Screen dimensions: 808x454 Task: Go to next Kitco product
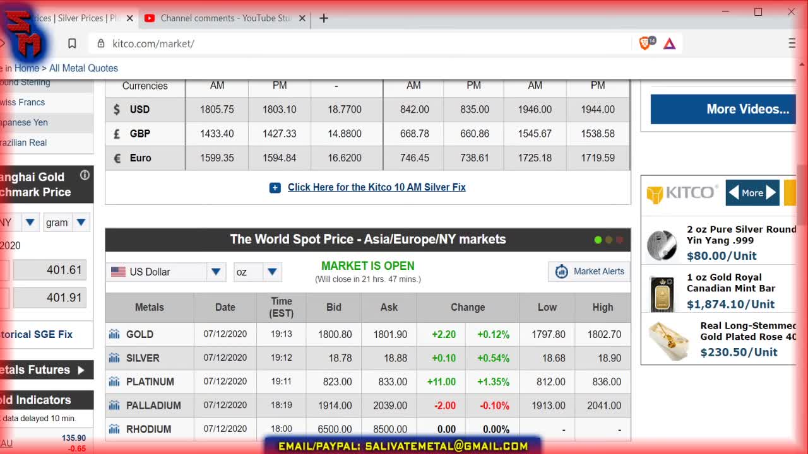[771, 193]
